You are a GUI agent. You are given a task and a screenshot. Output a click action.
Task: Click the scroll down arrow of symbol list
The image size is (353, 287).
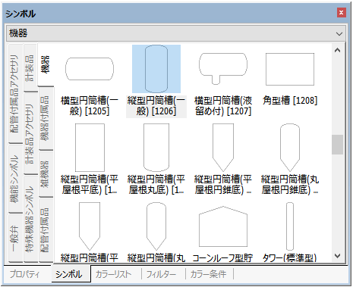(x=337, y=256)
